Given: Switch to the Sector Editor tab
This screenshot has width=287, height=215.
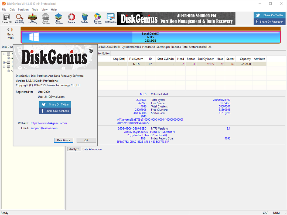Looking at the screenshot, I should (x=104, y=53).
